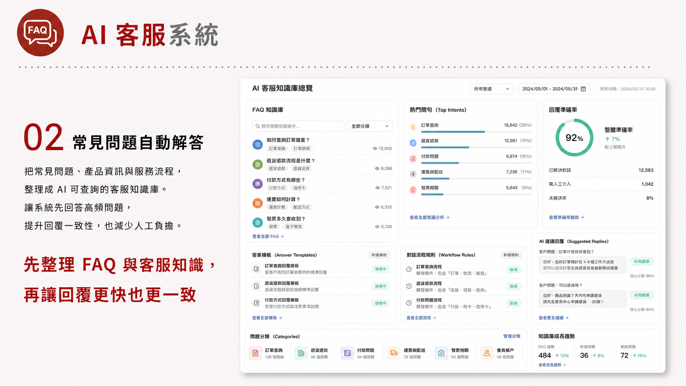This screenshot has width=686, height=386.
Task: Toggle 啟用 status for 訂單查詢流程
Action: point(514,270)
